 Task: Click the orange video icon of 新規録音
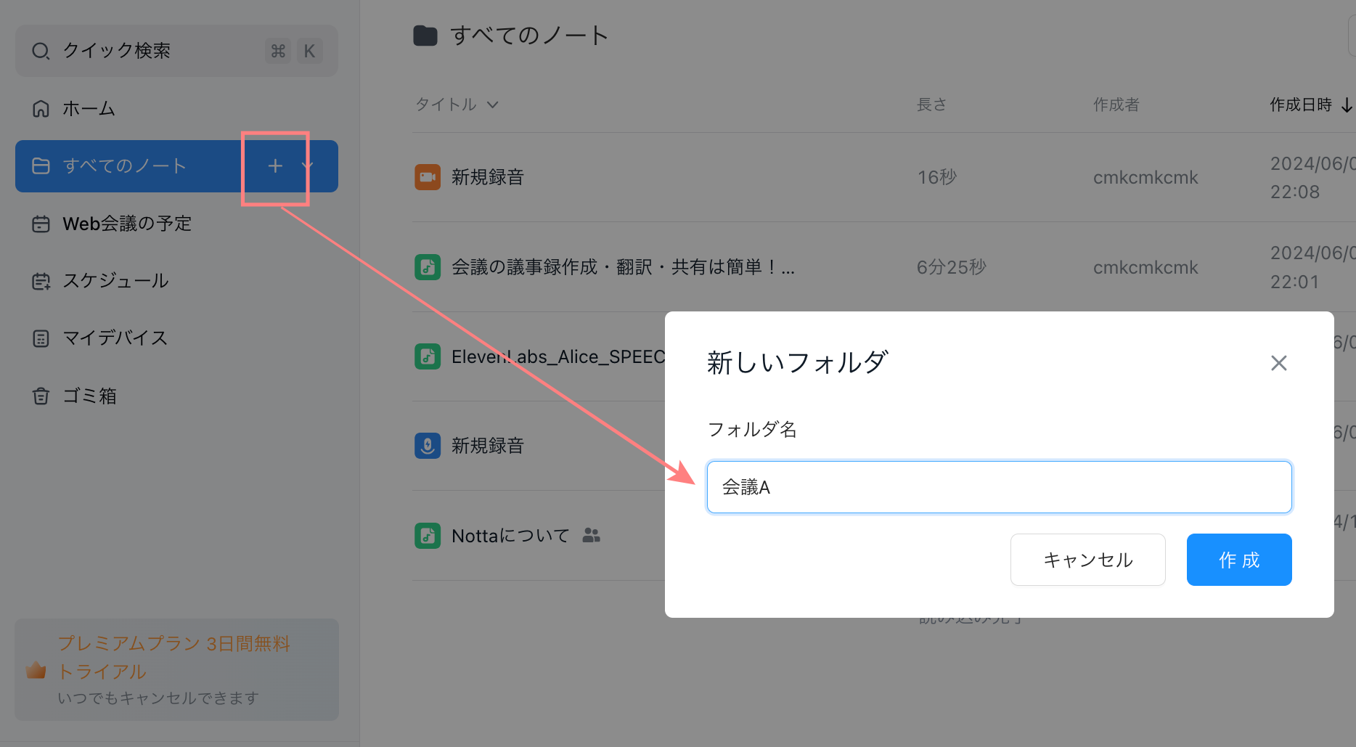tap(428, 177)
